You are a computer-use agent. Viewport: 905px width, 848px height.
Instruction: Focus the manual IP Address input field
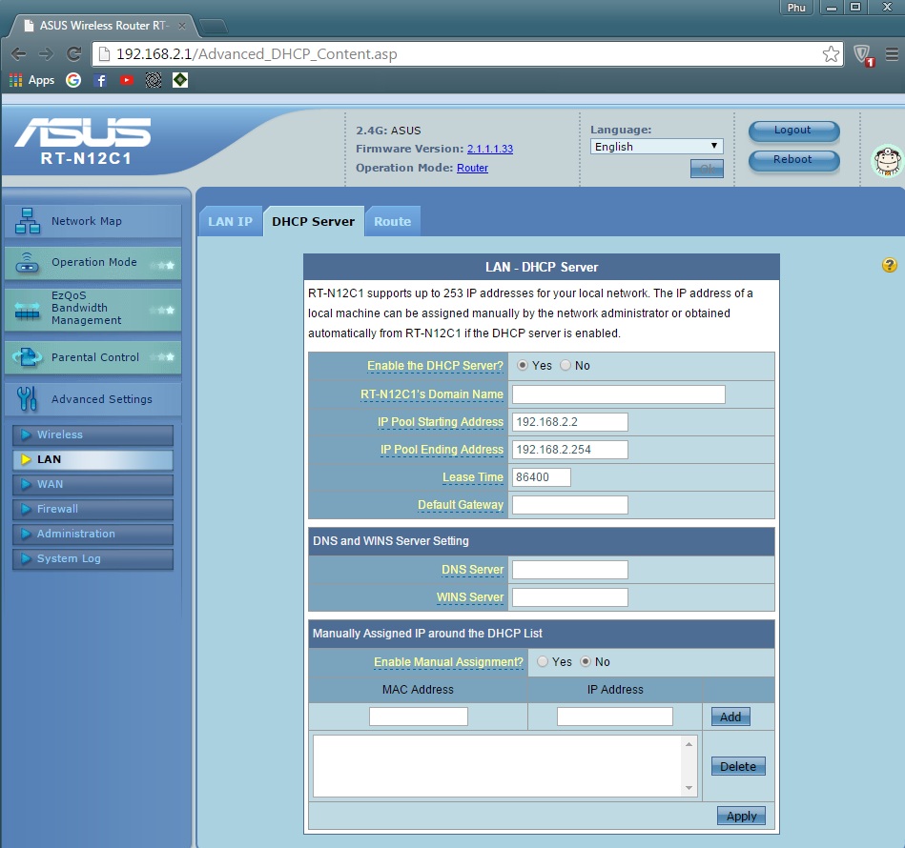615,717
